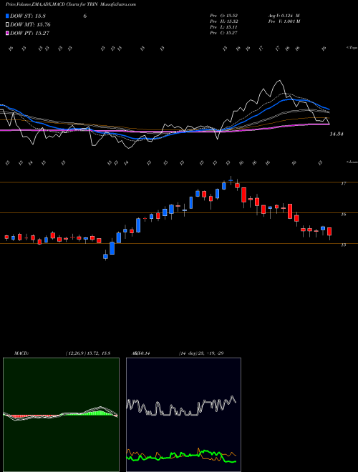Click the 'MACD:' panel label
Image resolution: width=358 pixels, height=472 pixels.
coord(21,353)
